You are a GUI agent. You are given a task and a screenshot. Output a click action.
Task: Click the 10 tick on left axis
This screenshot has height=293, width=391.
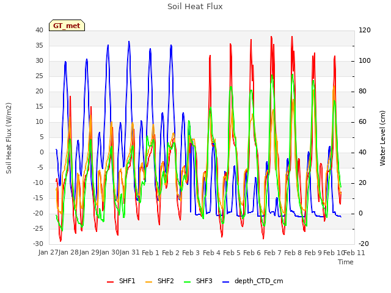point(39,122)
